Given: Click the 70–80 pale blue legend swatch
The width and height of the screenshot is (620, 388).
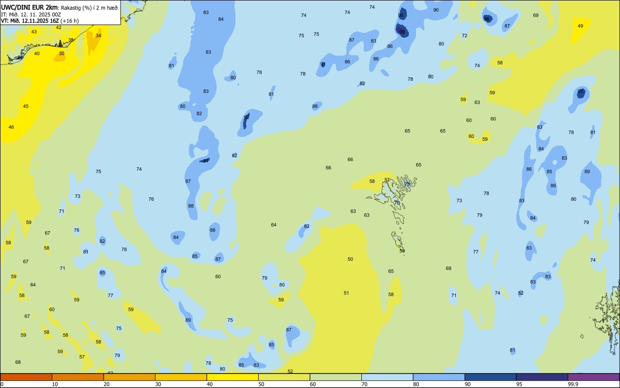Looking at the screenshot, I should coord(387,377).
